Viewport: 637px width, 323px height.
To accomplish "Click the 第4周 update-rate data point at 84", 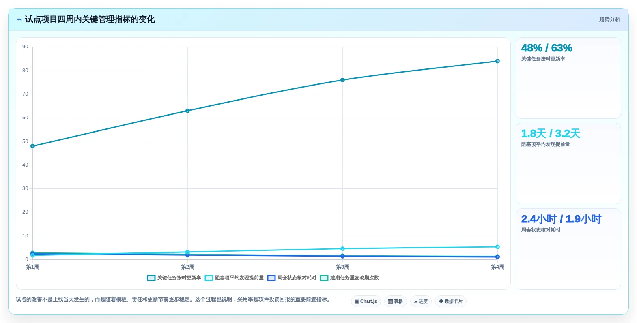I will pyautogui.click(x=497, y=61).
